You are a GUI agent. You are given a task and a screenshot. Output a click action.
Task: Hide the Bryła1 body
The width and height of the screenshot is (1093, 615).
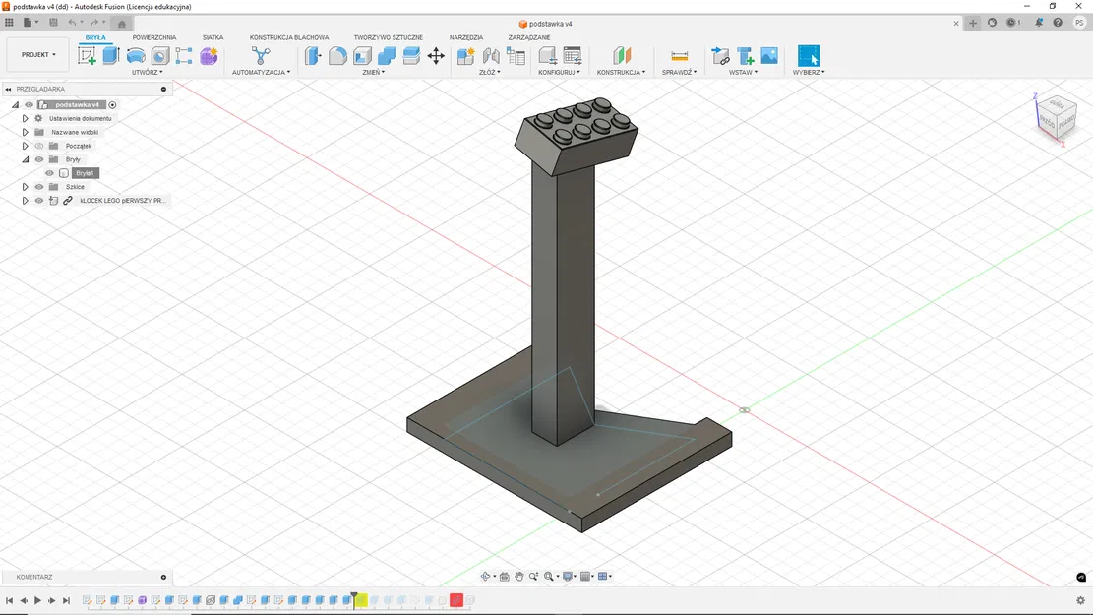(x=49, y=173)
